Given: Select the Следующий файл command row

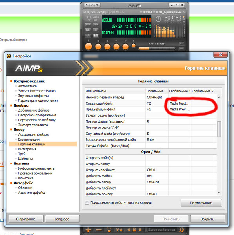Looking at the screenshot, I should coord(151,103).
